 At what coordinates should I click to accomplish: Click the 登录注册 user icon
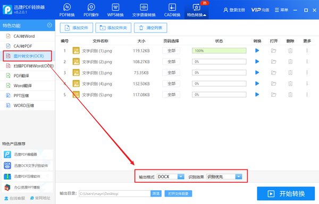(x=225, y=10)
